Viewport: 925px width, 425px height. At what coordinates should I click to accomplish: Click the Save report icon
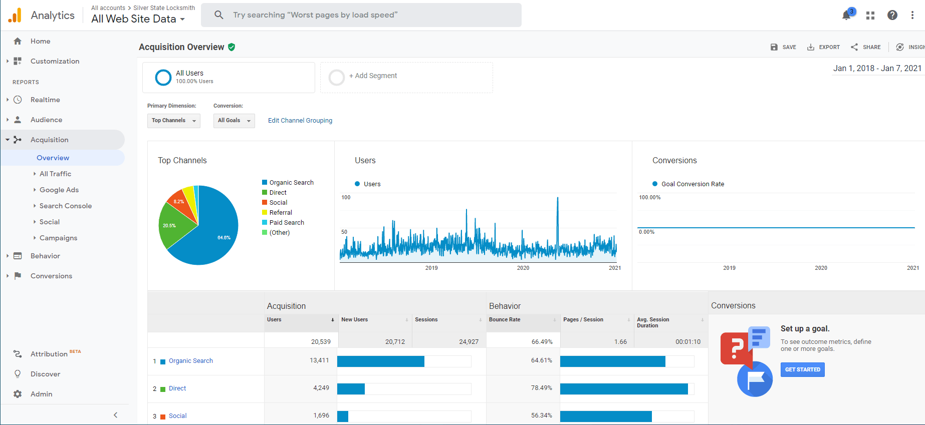[x=774, y=47]
